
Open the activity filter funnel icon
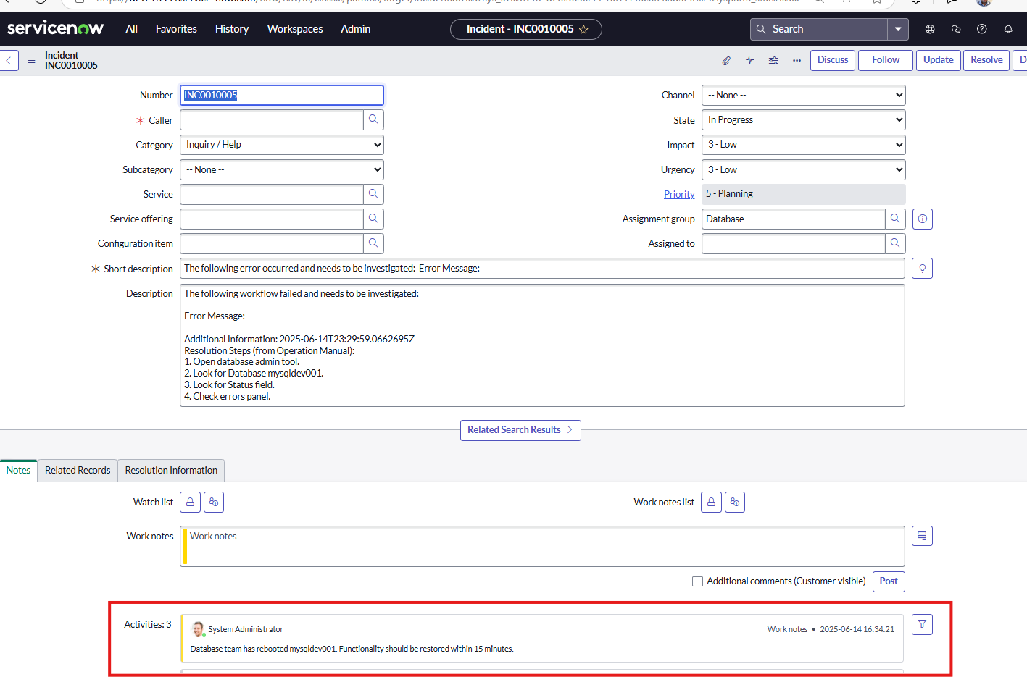(922, 624)
